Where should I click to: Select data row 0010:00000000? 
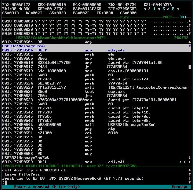click(x=95, y=21)
